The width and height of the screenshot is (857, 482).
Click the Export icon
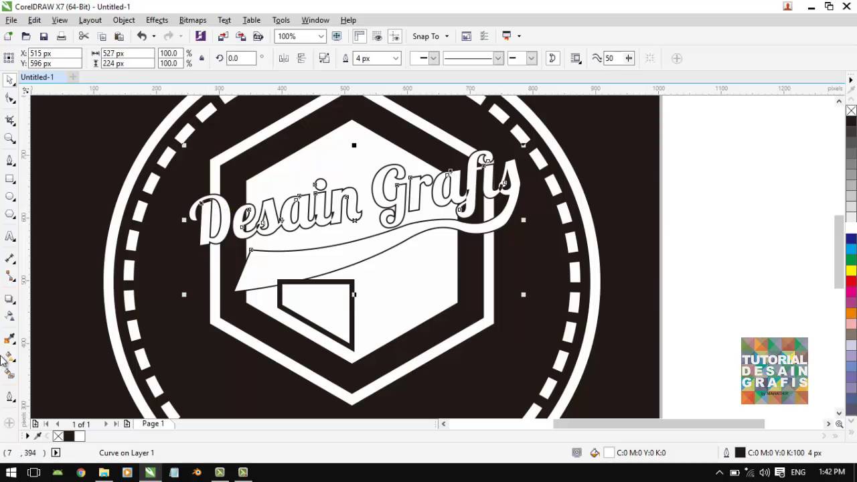240,36
